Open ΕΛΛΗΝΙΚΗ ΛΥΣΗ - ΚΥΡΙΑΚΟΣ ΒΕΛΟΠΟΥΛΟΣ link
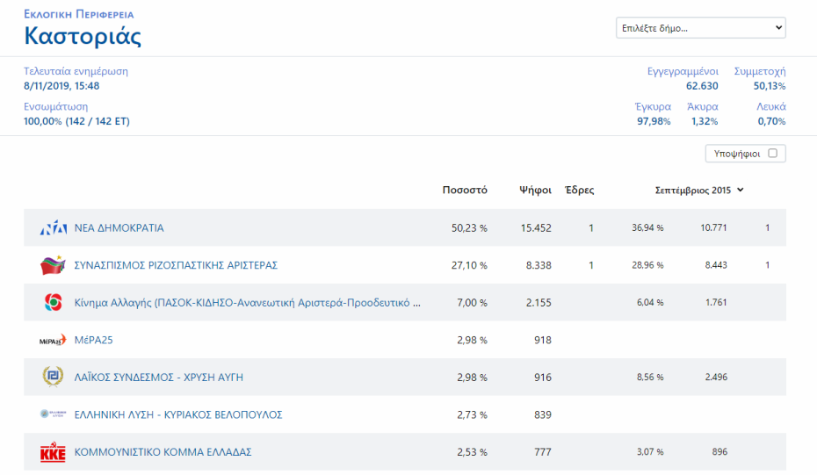The image size is (817, 475). (178, 414)
